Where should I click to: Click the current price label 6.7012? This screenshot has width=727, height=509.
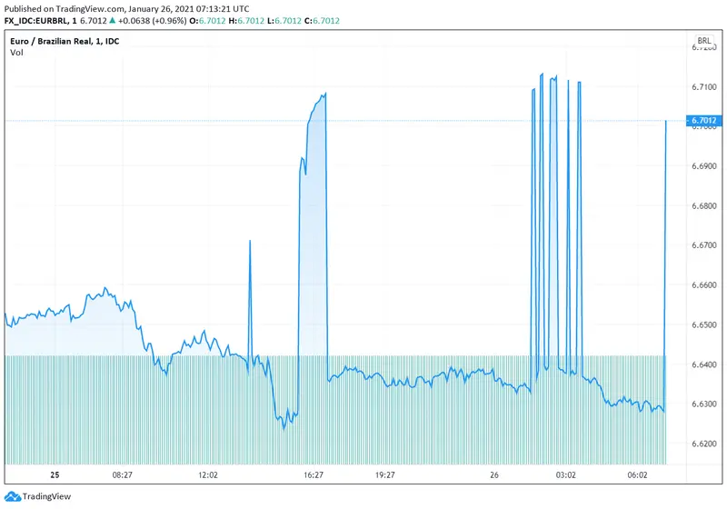coord(703,121)
